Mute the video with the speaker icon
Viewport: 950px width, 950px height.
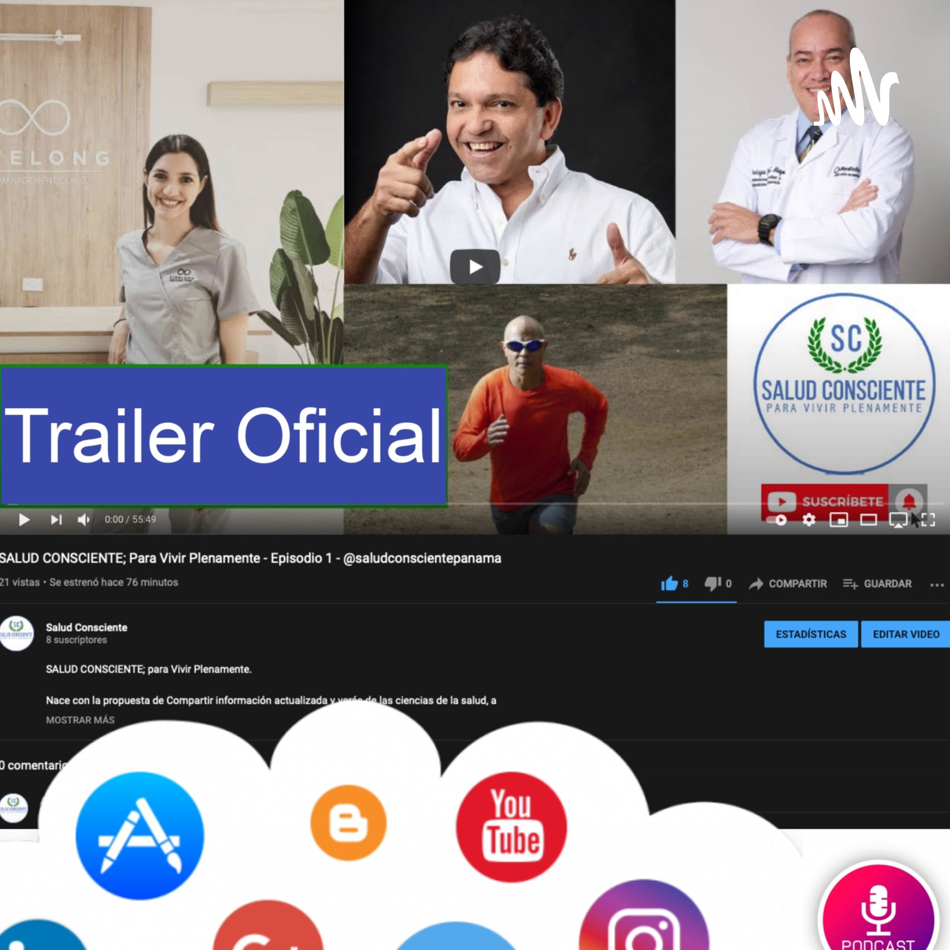coord(84,519)
